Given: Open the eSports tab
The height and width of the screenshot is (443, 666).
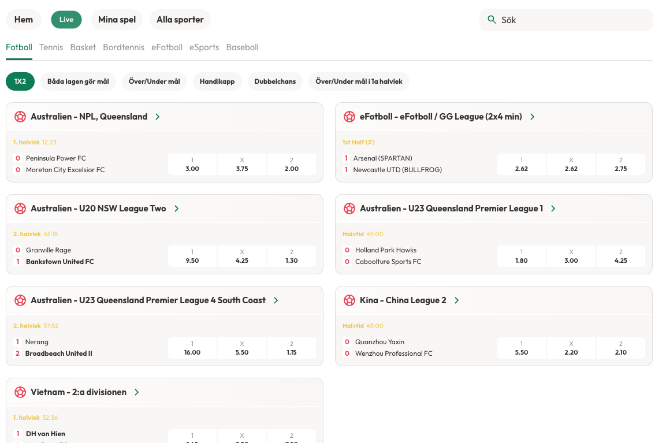Looking at the screenshot, I should [204, 47].
